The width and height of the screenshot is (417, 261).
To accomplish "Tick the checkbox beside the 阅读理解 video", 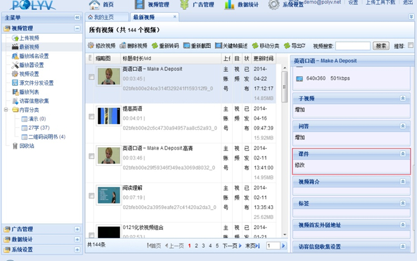I will 91,195.
